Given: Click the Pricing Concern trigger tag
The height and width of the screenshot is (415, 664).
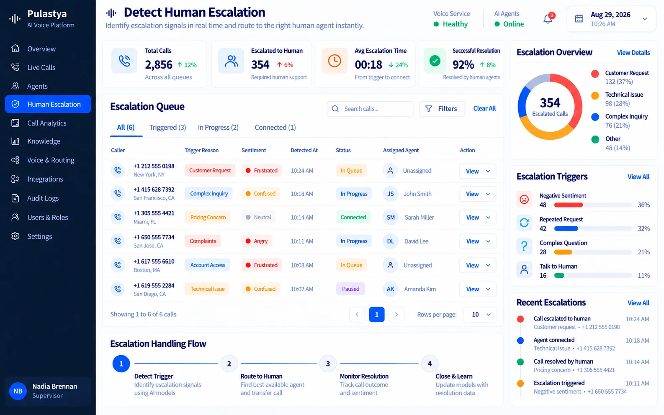Looking at the screenshot, I should tap(208, 218).
